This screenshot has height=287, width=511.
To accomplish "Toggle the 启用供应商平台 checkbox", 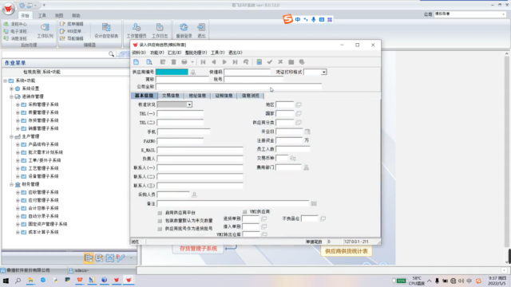I will [x=160, y=213].
